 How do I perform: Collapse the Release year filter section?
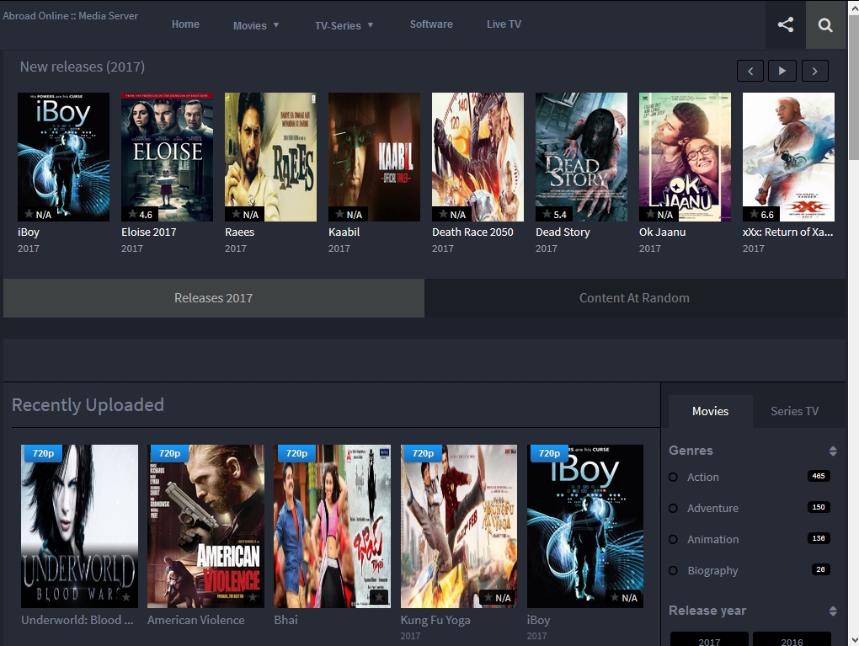pos(833,611)
